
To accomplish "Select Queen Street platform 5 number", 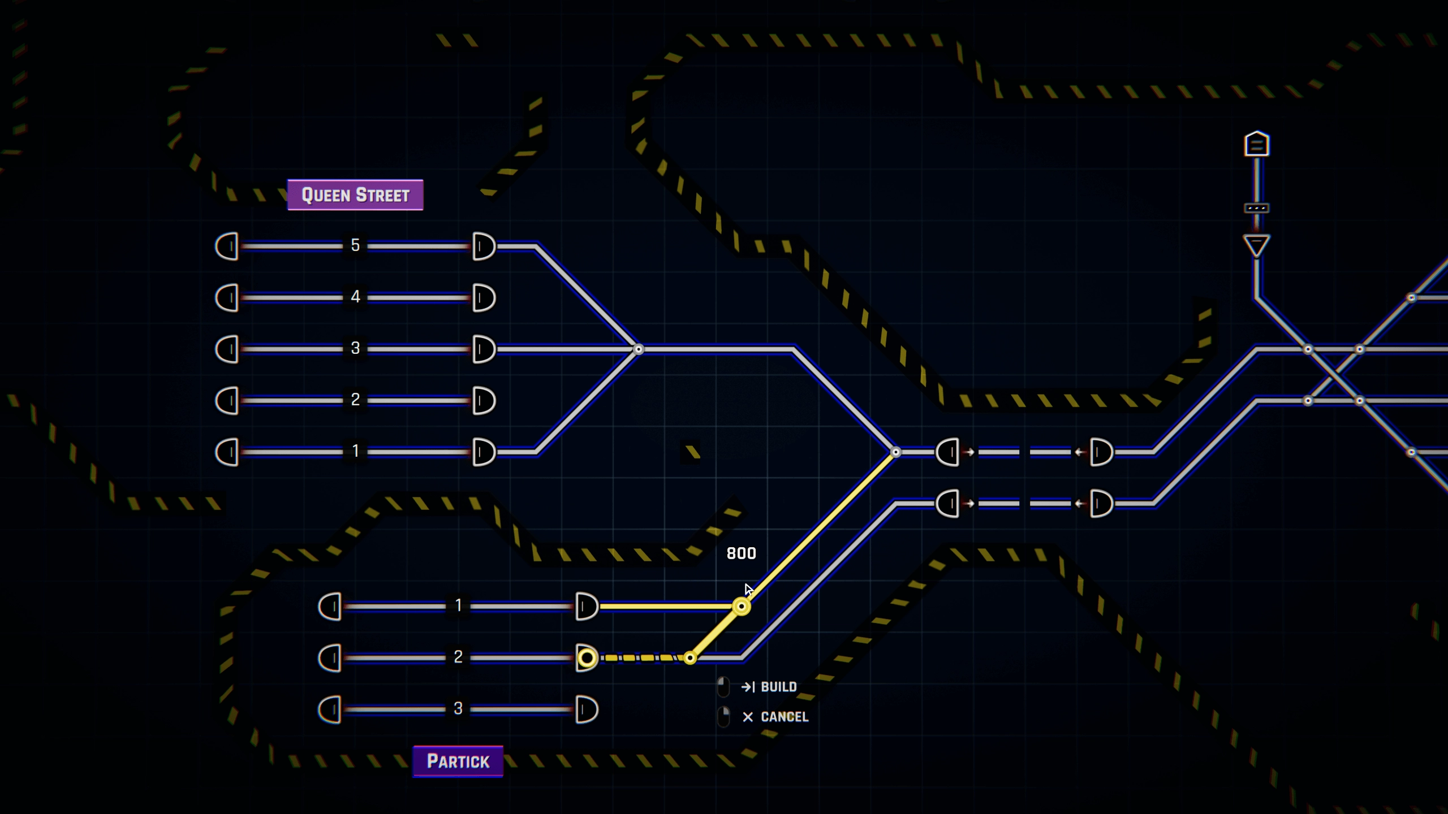I will pos(355,245).
